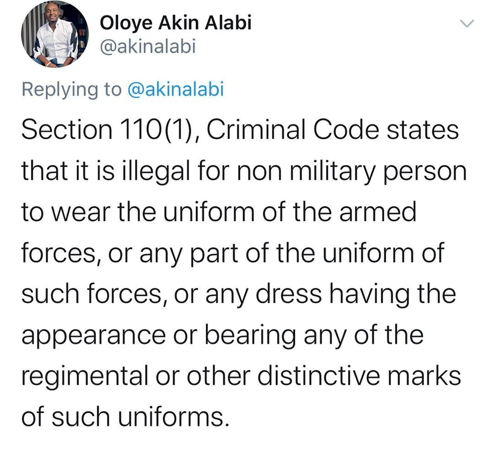Click the words 'appearance or bearing'
The height and width of the screenshot is (469, 494).
pos(158,335)
